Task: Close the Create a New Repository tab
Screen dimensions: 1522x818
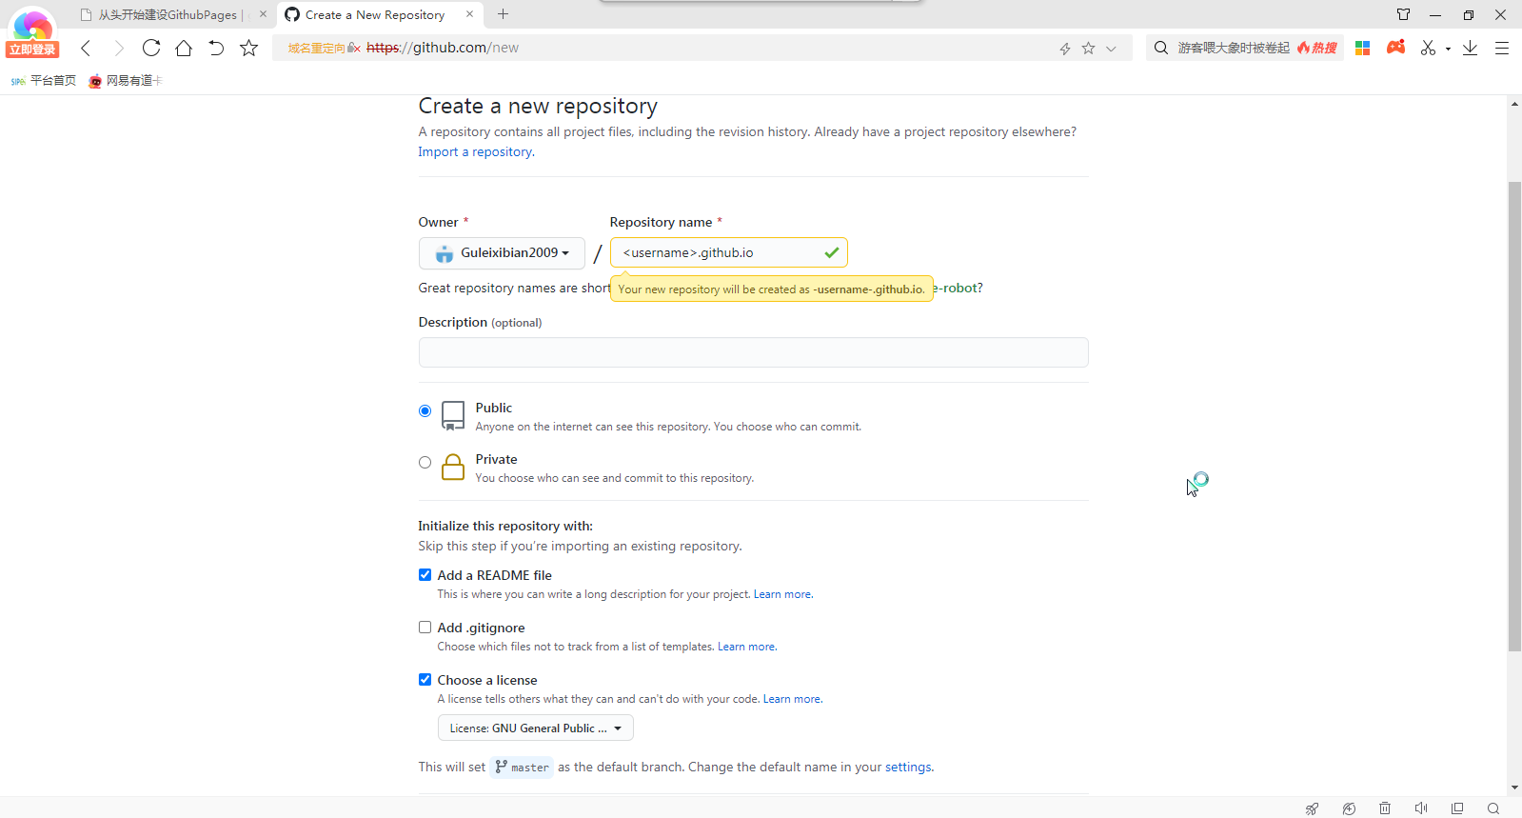Action: (x=469, y=14)
